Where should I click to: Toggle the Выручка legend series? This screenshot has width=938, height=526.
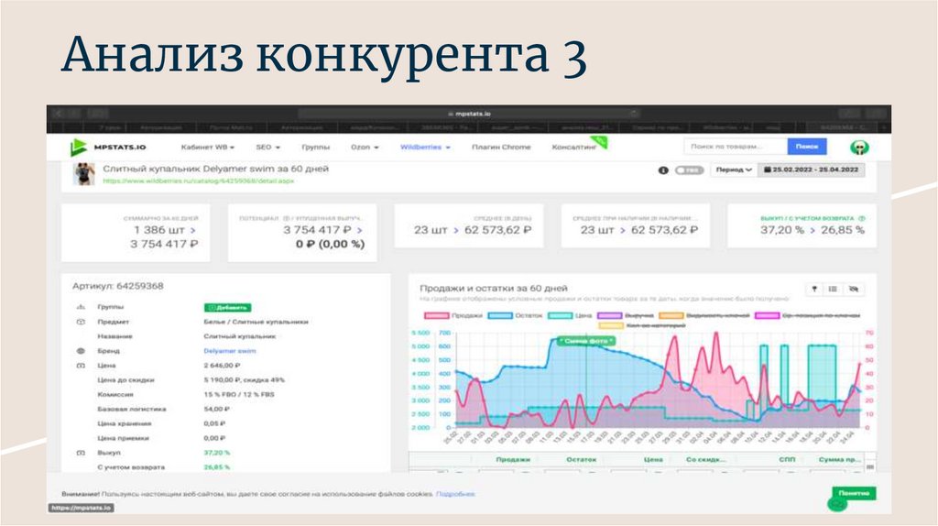(625, 315)
